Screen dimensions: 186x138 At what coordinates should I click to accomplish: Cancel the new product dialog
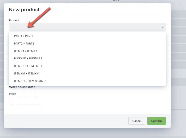137,121
